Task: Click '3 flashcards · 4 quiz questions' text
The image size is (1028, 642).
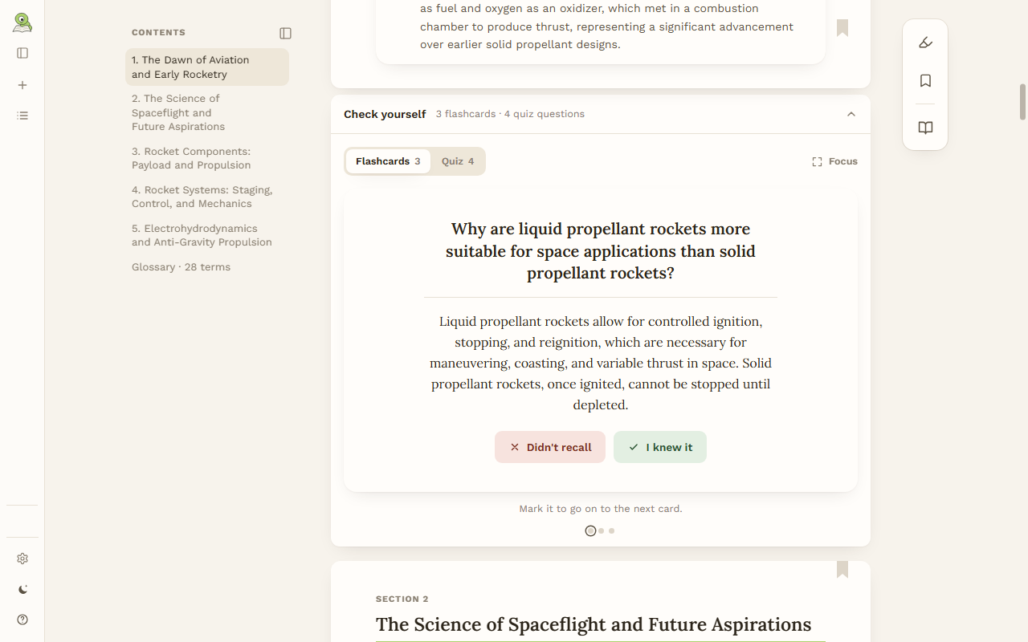Action: 510,114
